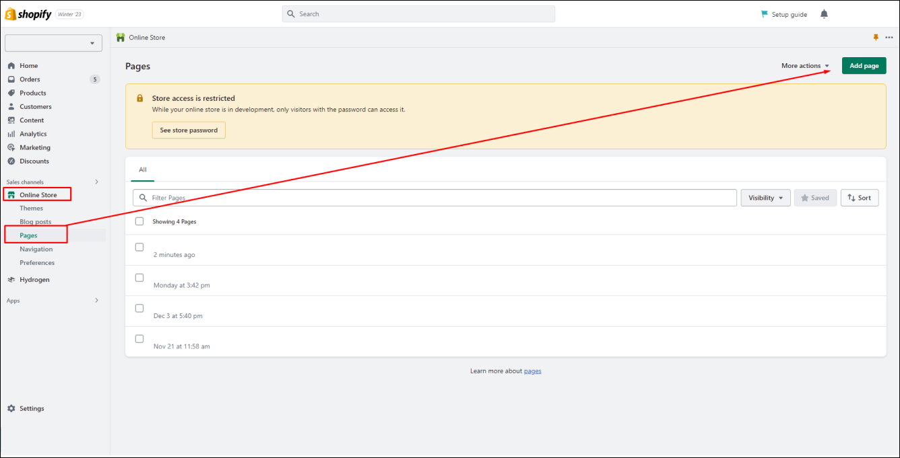Click the Orders inbox icon
The height and width of the screenshot is (458, 900).
11,79
